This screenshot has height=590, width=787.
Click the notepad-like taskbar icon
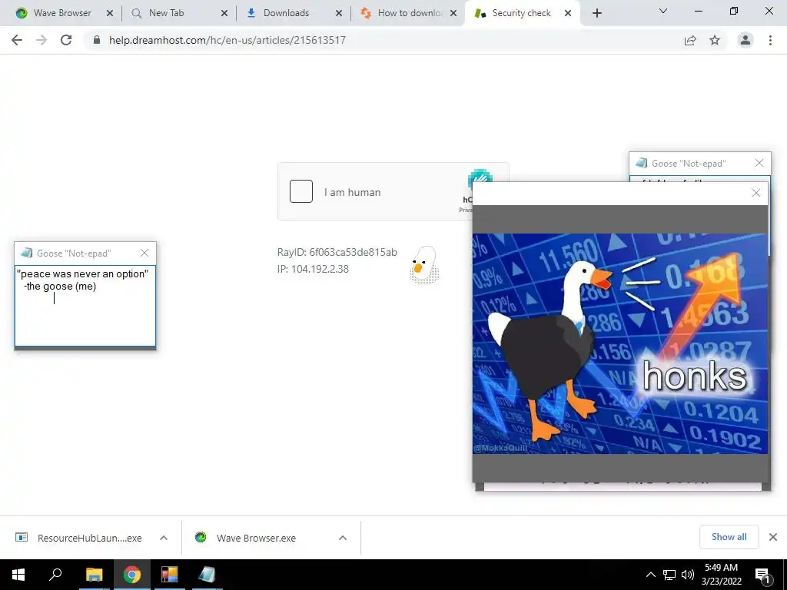tap(207, 575)
